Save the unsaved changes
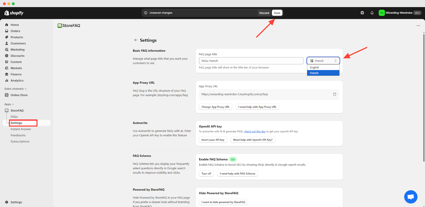The width and height of the screenshot is (425, 207). pyautogui.click(x=277, y=13)
